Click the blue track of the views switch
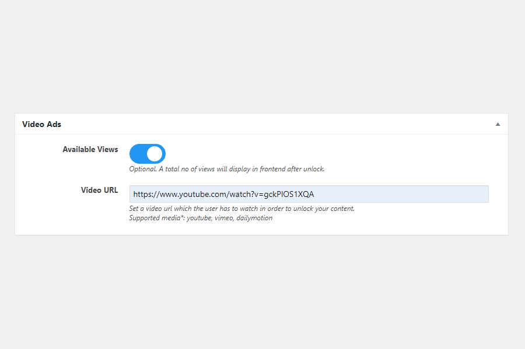 click(x=138, y=154)
